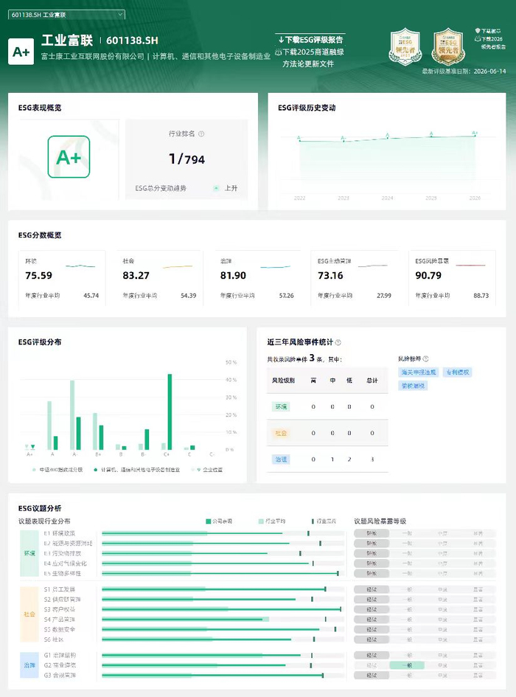This screenshot has height=697, width=516.
Task: Click the 上升 trend arrow icon
Action: pyautogui.click(x=215, y=189)
